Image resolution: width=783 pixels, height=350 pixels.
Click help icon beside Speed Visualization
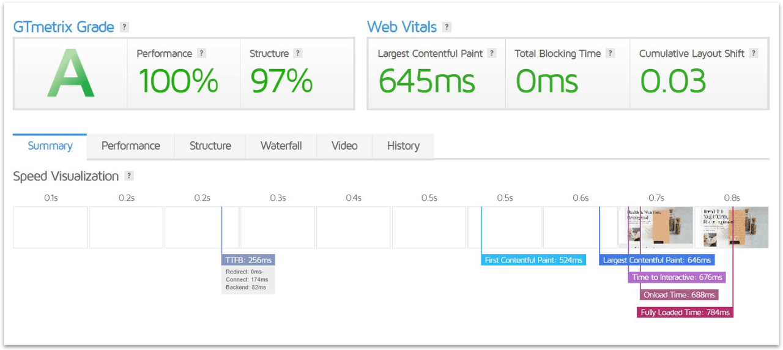pos(129,176)
